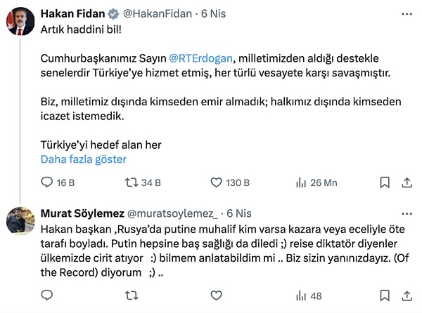
Task: Click Murat Söylemez's profile avatar
Action: [19, 221]
